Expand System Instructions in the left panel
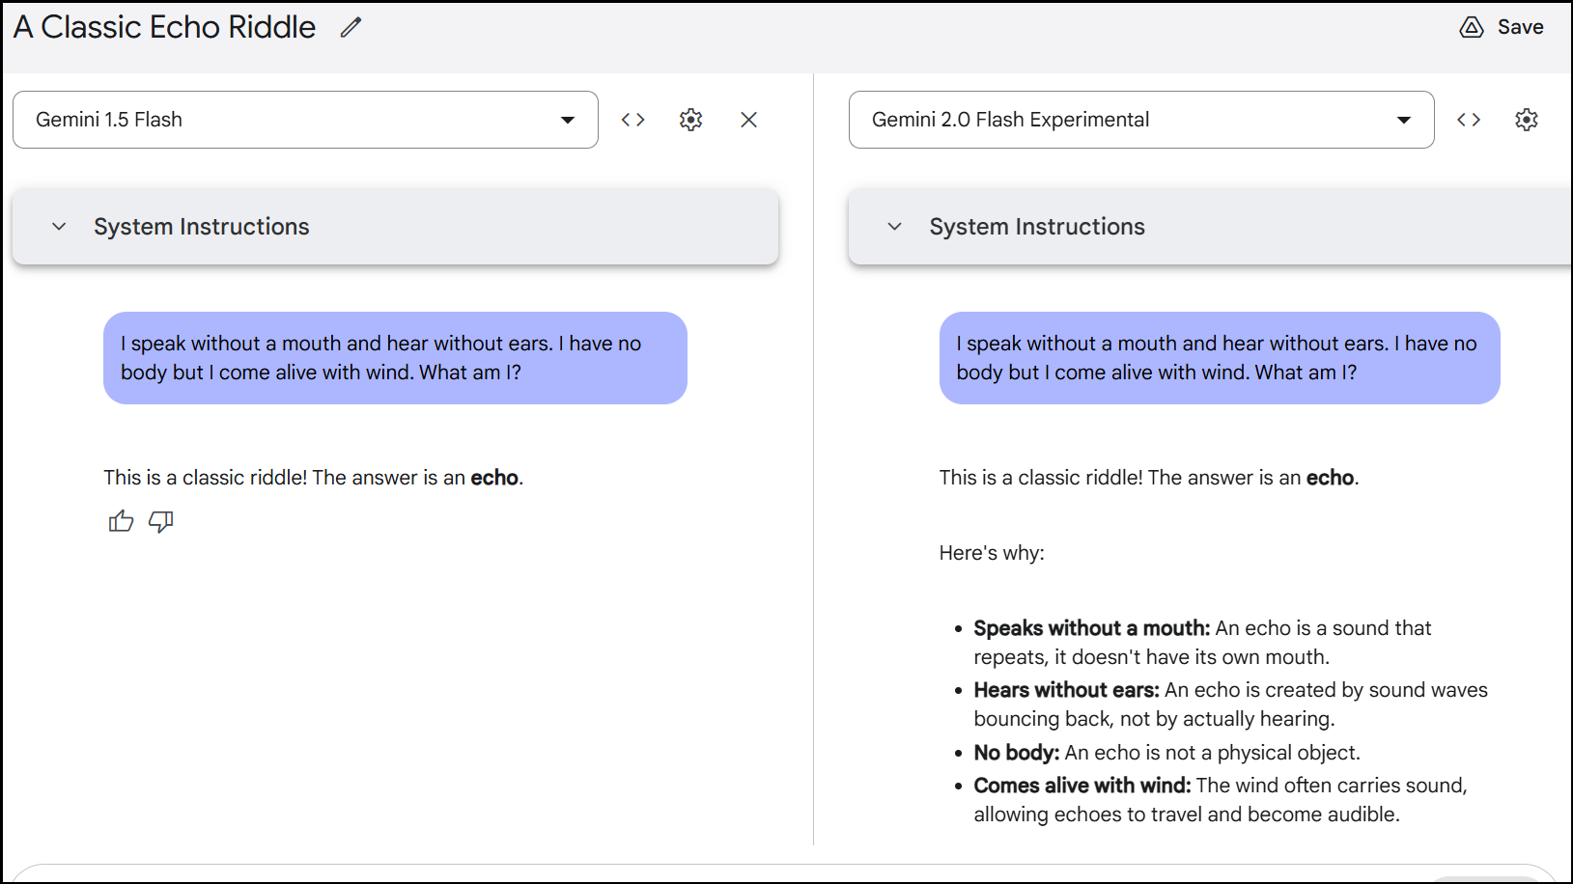Image resolution: width=1573 pixels, height=884 pixels. (395, 227)
